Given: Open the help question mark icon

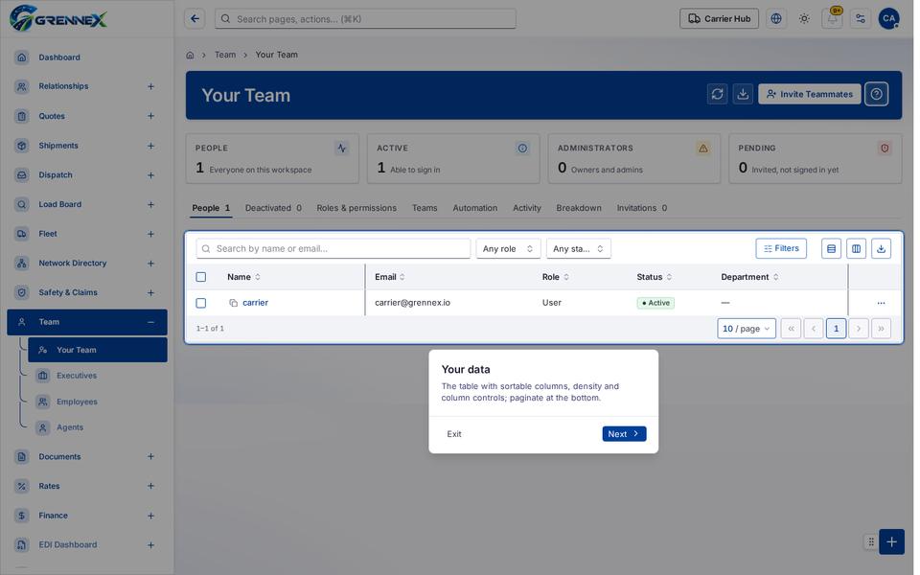Looking at the screenshot, I should 877,94.
